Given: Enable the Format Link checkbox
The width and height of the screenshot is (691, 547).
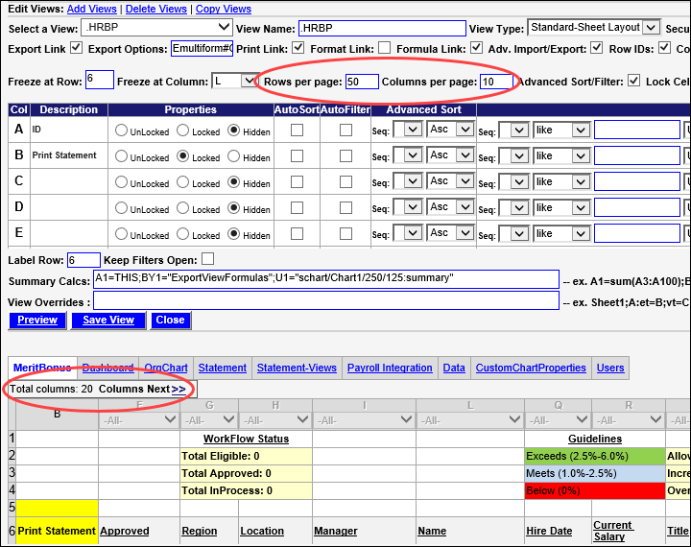Looking at the screenshot, I should 384,48.
